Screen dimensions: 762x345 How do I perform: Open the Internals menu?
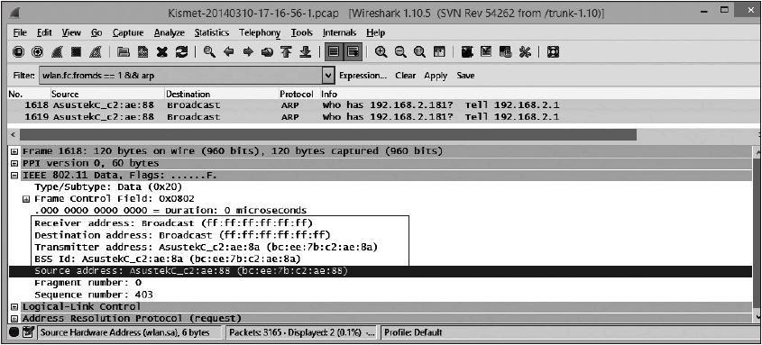click(x=339, y=33)
